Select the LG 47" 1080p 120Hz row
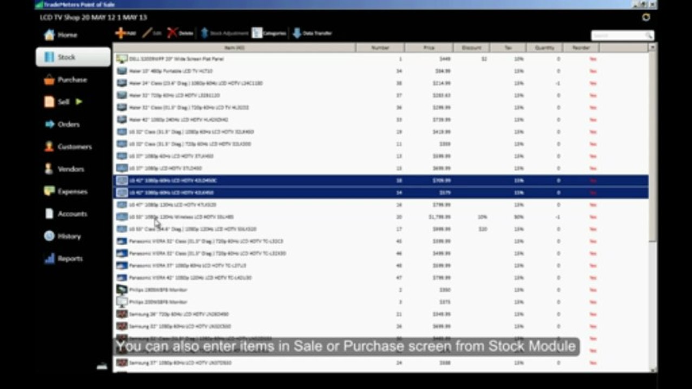Image resolution: width=692 pixels, height=389 pixels. [x=381, y=205]
